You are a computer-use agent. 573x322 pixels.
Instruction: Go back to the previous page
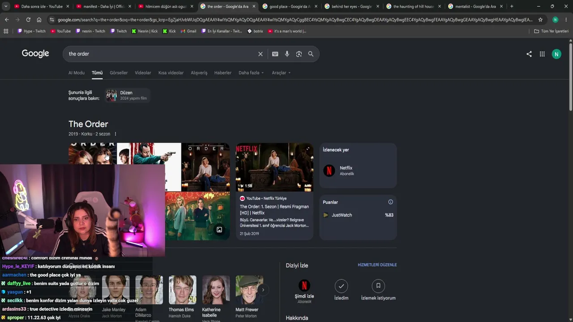7,20
